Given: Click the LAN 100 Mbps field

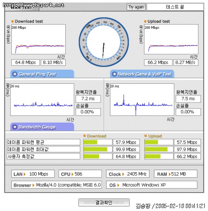Looking at the screenshot, I should (33, 174).
